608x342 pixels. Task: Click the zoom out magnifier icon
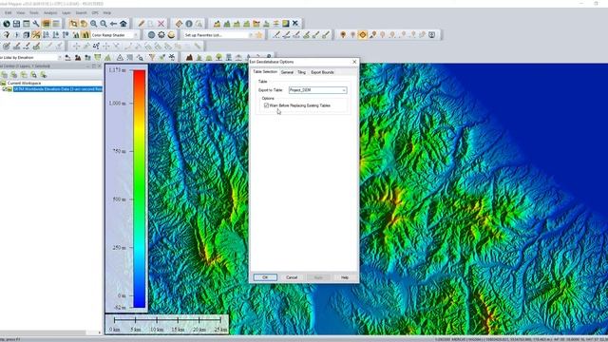[104, 24]
